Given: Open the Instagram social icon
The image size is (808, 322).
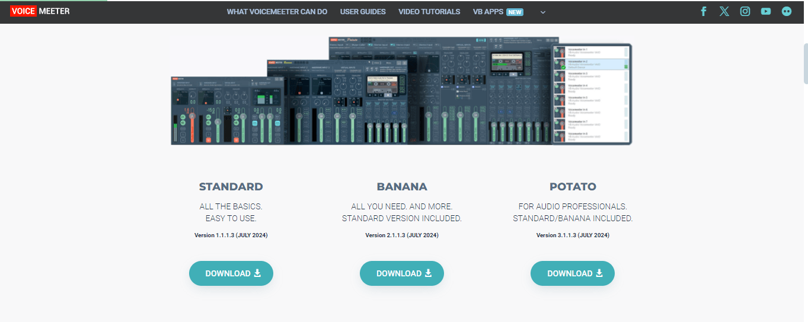Looking at the screenshot, I should (x=745, y=11).
